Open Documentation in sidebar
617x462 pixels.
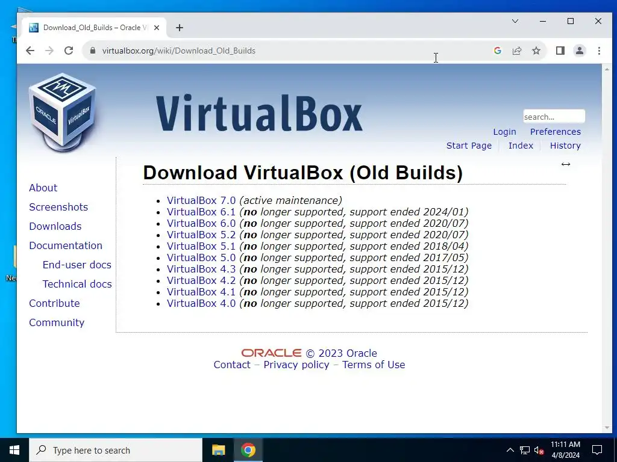66,245
